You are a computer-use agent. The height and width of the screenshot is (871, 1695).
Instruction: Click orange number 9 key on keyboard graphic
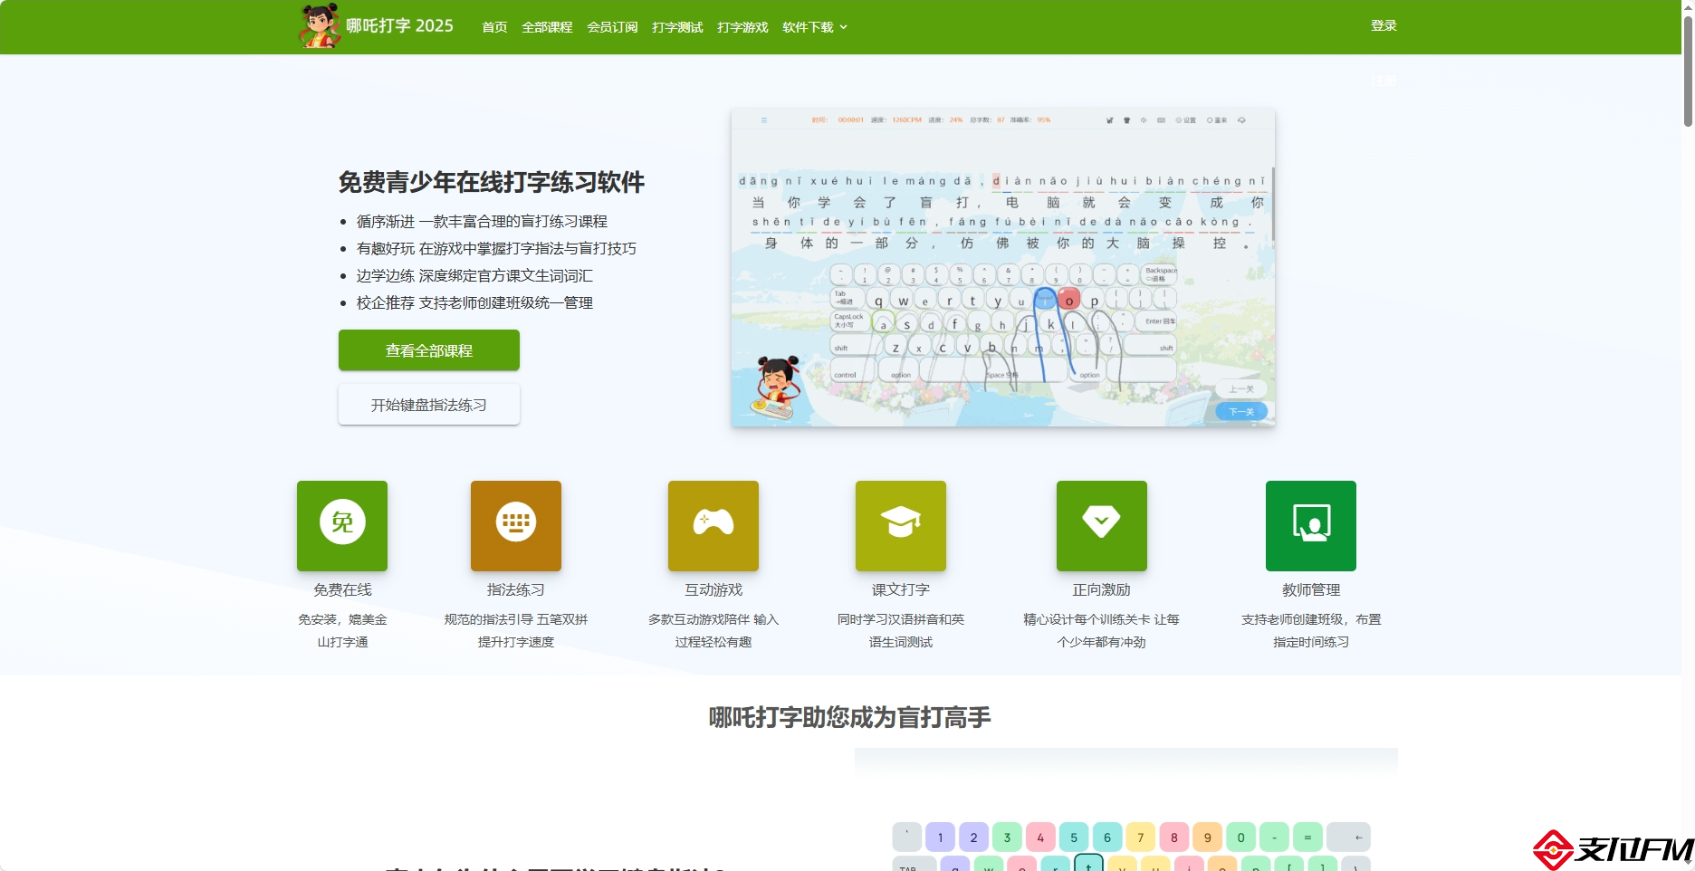pos(1208,837)
